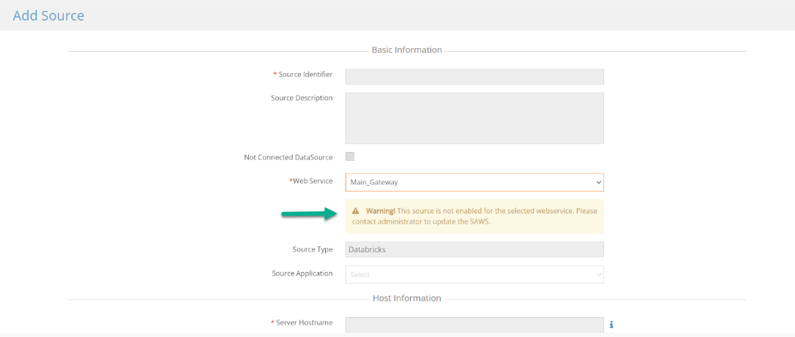Open the Web Service dropdown showing Main_Gateway
Screen dimensions: 795x337
coord(474,182)
